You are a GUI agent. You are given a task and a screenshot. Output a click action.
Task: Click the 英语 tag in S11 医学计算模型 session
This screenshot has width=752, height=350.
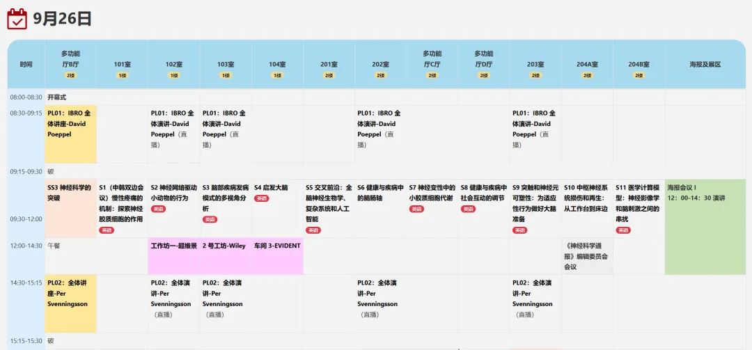[622, 230]
